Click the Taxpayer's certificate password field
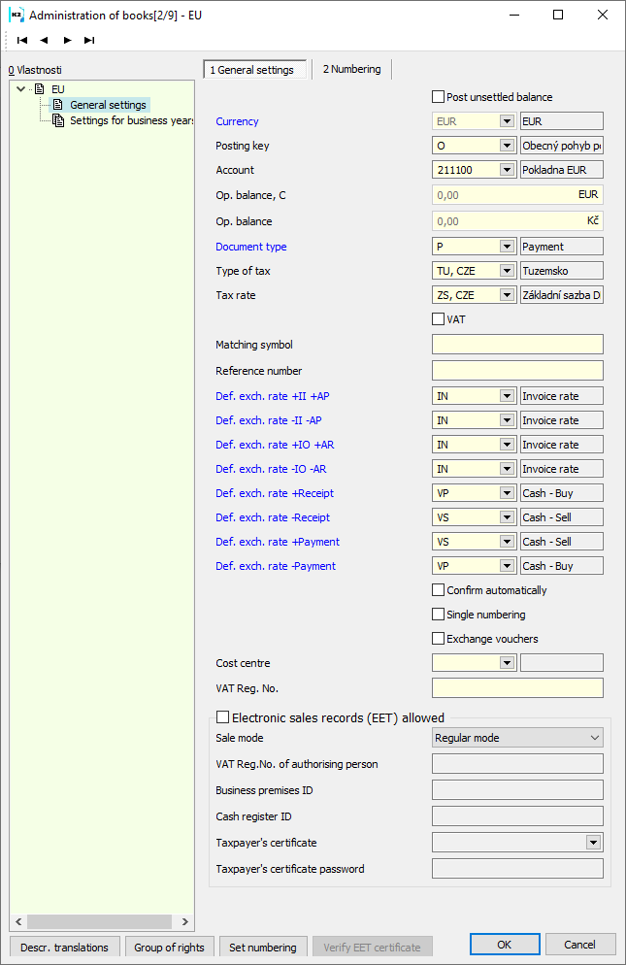Screen dimensions: 626x965 [x=517, y=869]
